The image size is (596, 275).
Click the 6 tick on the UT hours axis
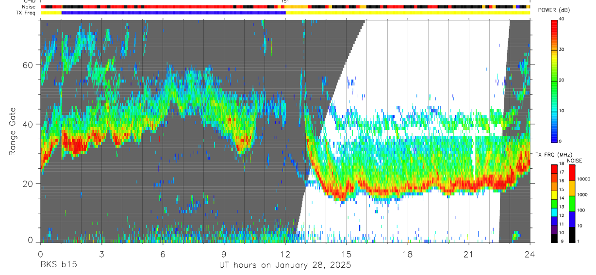[163, 254]
